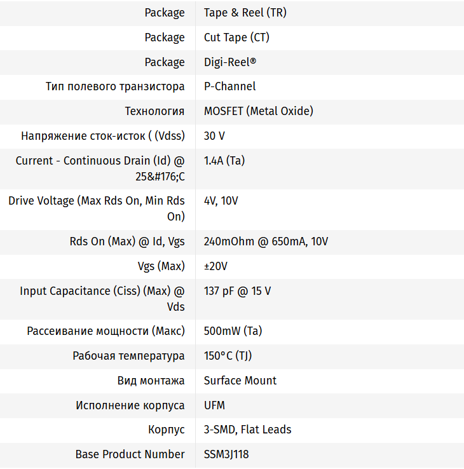The image size is (464, 469).
Task: Click the Drive Voltage row label
Action: pyautogui.click(x=97, y=208)
